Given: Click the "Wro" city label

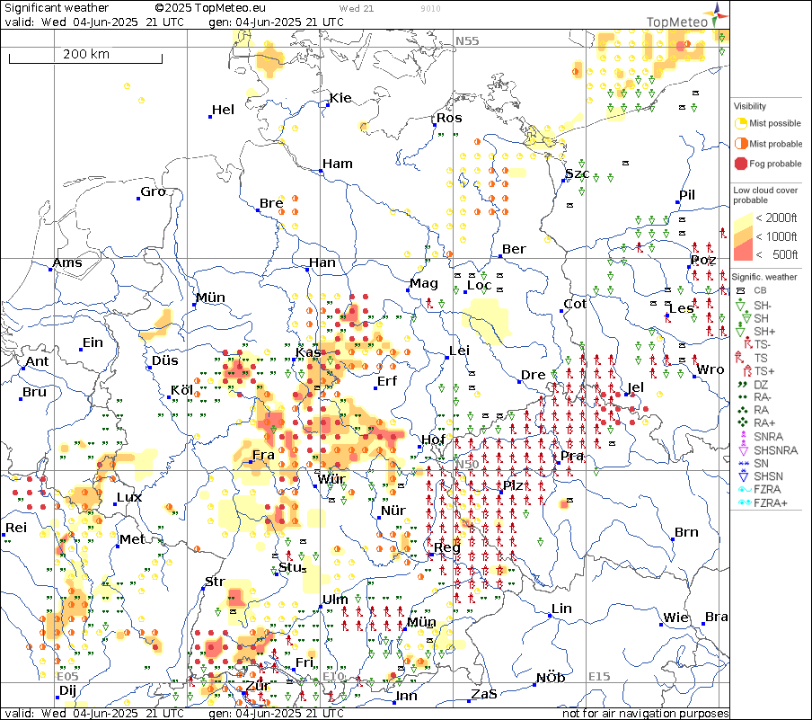Looking at the screenshot, I should point(710,369).
